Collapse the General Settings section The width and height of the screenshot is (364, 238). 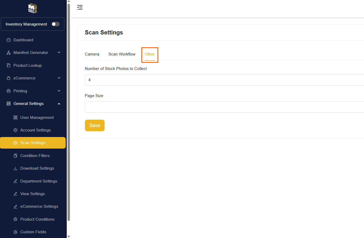pyautogui.click(x=59, y=104)
